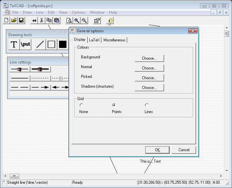Select the straight line drawing tool
The image size is (232, 188).
coord(40,44)
